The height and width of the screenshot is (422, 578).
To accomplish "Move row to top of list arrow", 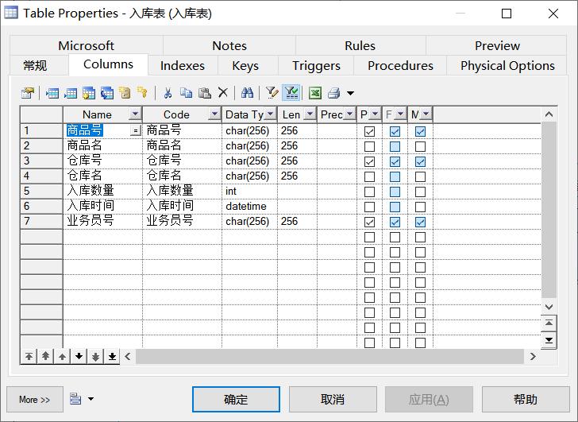I will (x=29, y=356).
